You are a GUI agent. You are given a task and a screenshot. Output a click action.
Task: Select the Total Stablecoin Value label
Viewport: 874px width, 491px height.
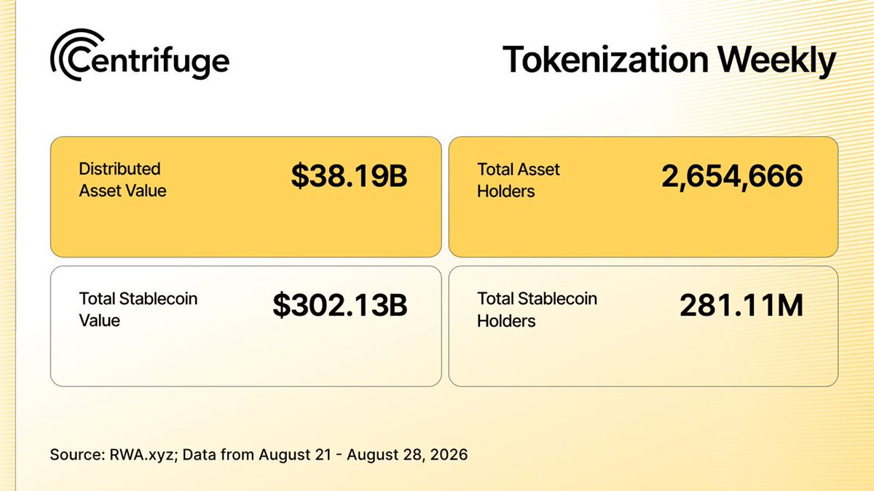[x=138, y=309]
